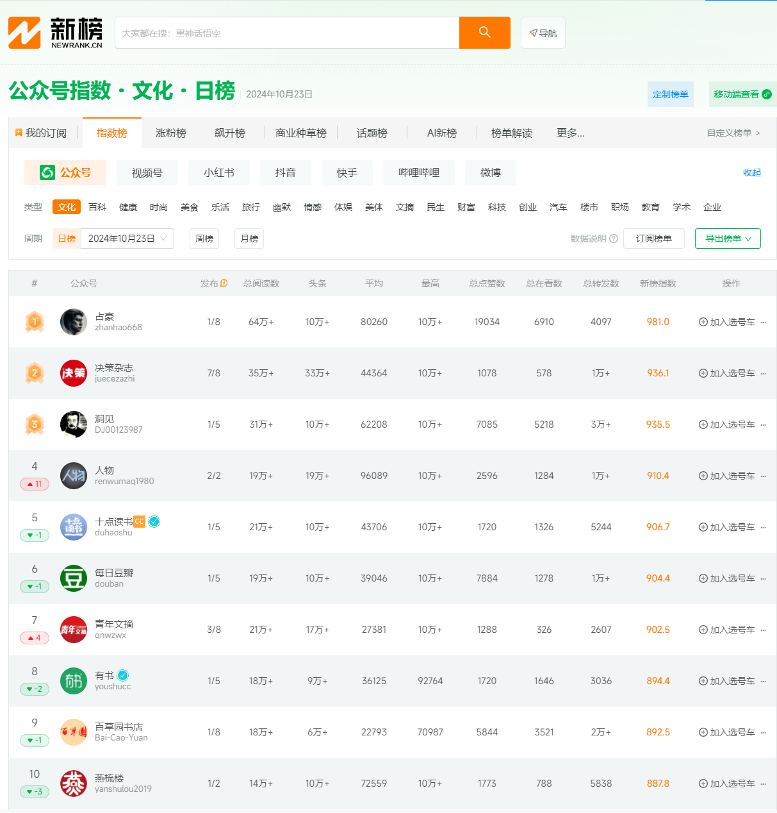Choose the 企业 category filter
The height and width of the screenshot is (813, 777).
[712, 207]
